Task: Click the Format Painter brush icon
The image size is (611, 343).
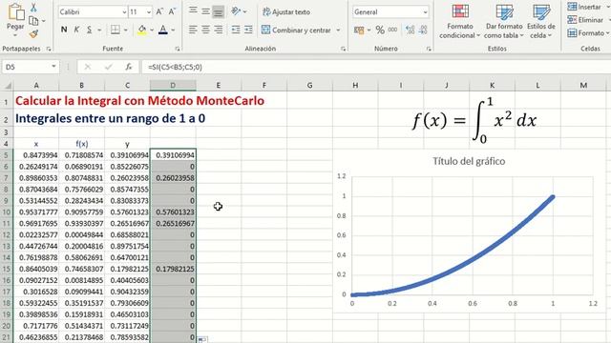Action: click(x=34, y=34)
